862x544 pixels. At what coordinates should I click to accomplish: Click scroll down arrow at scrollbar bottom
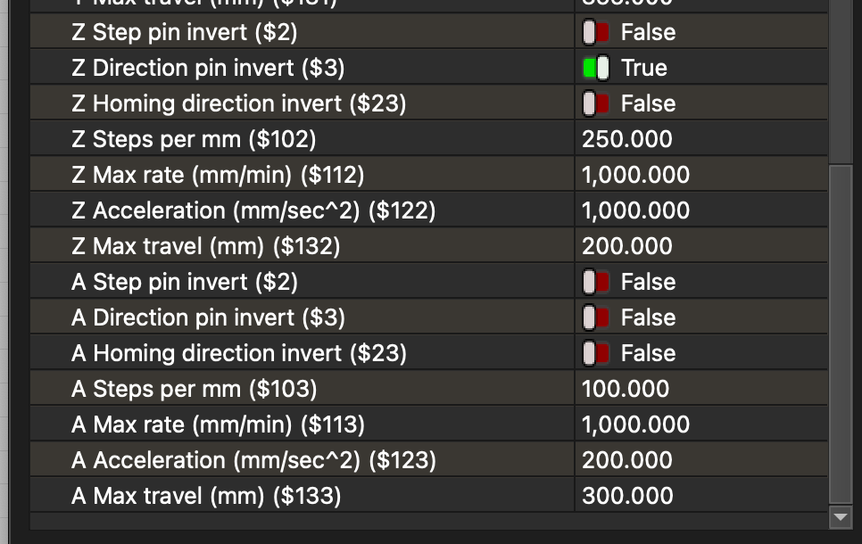pos(841,516)
